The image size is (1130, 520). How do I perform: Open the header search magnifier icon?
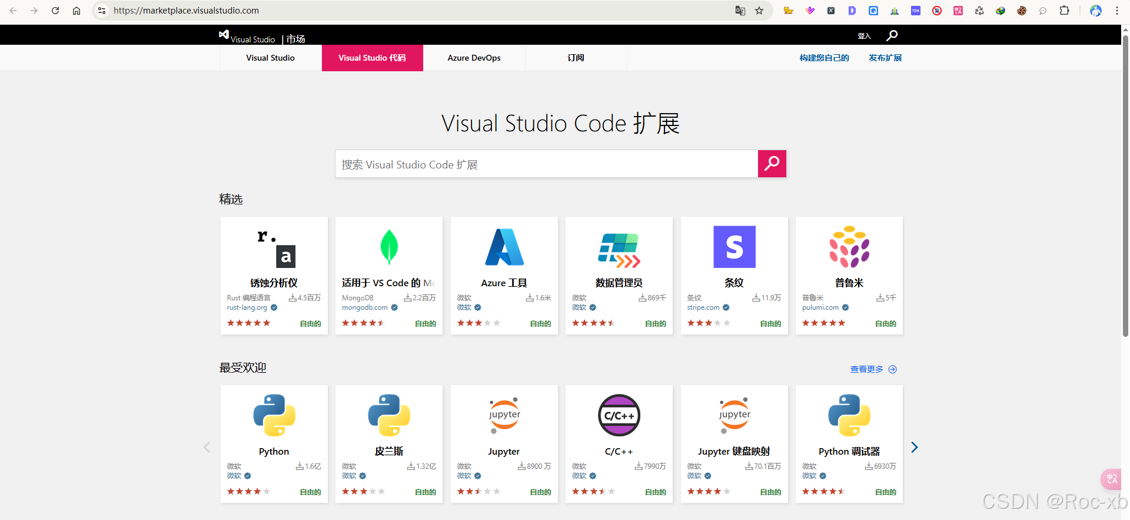pyautogui.click(x=892, y=35)
